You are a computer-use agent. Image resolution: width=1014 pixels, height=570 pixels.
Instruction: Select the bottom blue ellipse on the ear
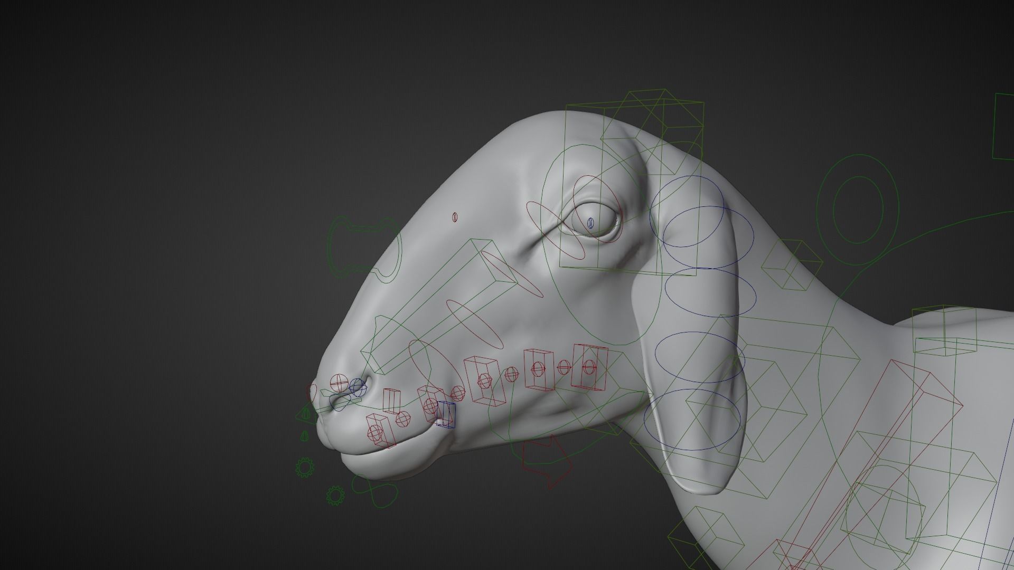tap(691, 420)
